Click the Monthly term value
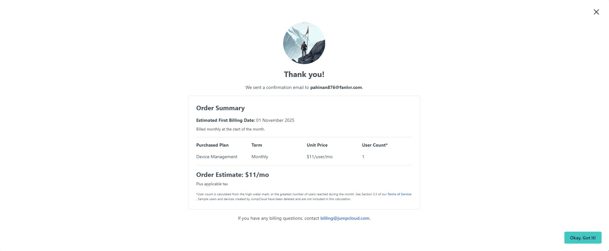 pyautogui.click(x=260, y=157)
